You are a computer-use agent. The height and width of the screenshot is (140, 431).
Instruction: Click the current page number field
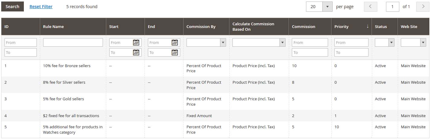[393, 6]
